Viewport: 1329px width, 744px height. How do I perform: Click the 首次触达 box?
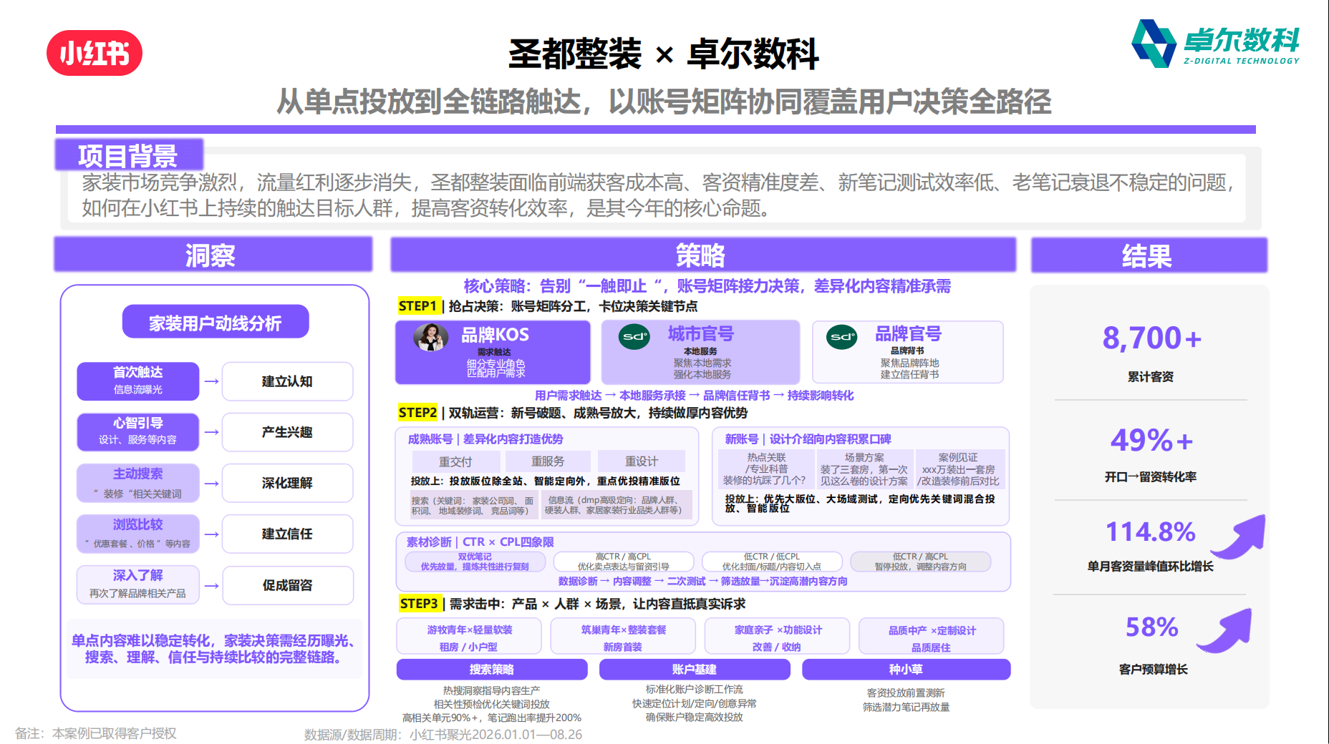[138, 381]
